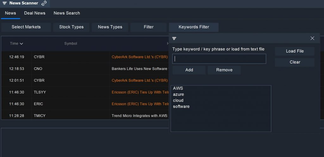Click the Load File button
The image size is (324, 157).
point(295,51)
